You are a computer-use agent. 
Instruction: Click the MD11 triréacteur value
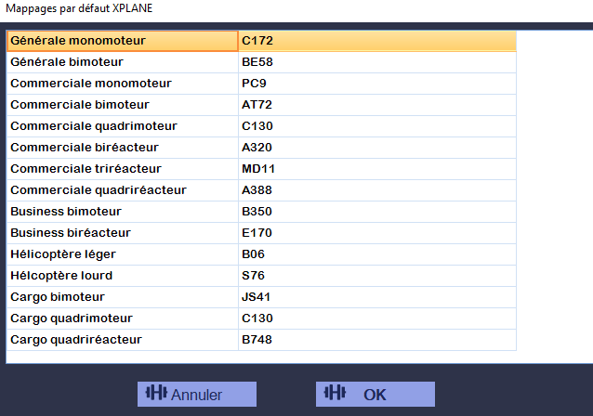(377, 169)
